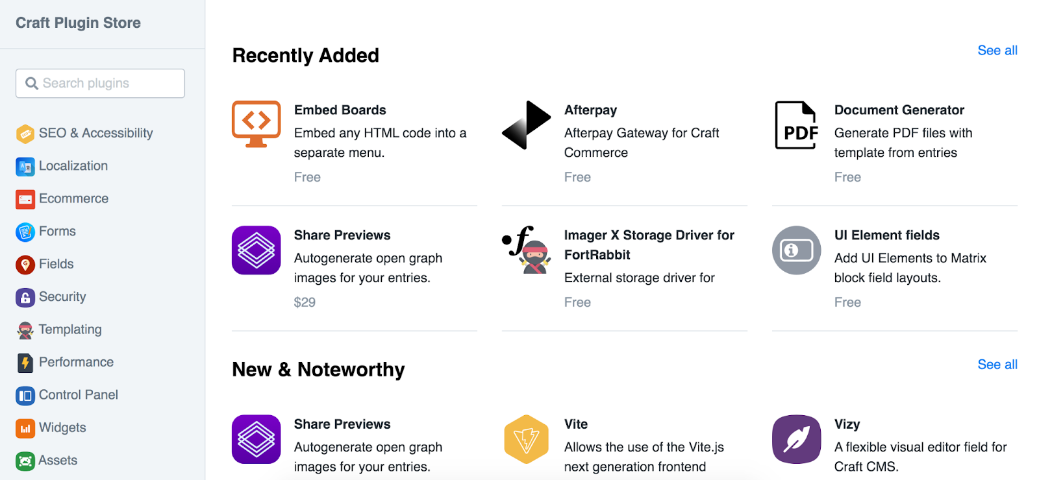This screenshot has width=1039, height=480.
Task: Click the Document Generator PDF icon
Action: 795,125
